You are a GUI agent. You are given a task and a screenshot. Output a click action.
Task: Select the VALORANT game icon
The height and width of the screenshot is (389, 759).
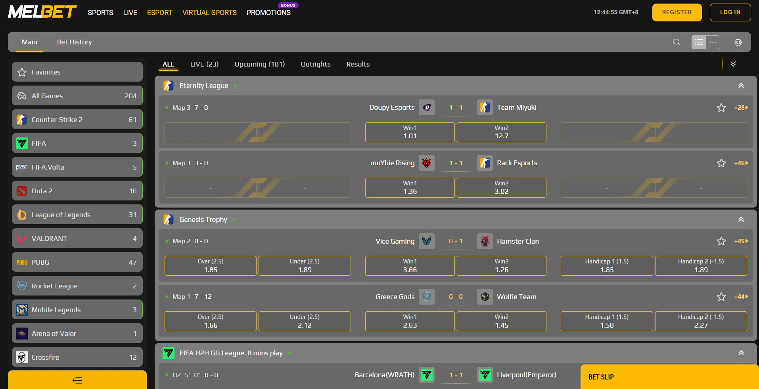coord(22,238)
